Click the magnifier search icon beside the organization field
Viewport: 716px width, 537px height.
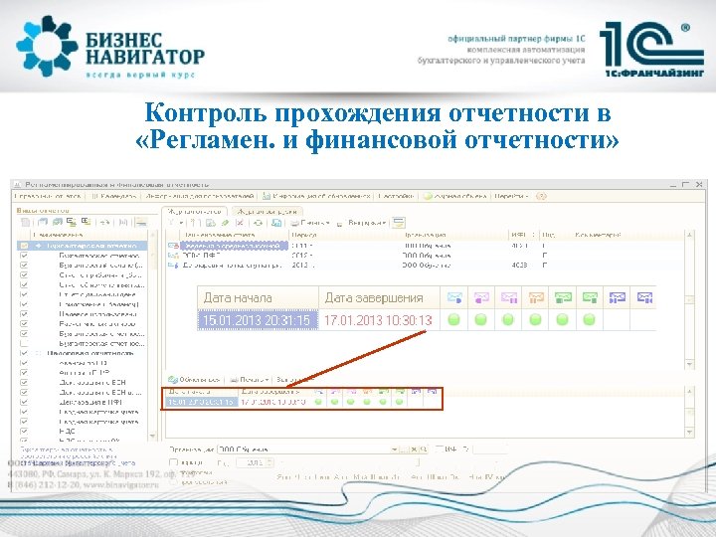[x=424, y=449]
